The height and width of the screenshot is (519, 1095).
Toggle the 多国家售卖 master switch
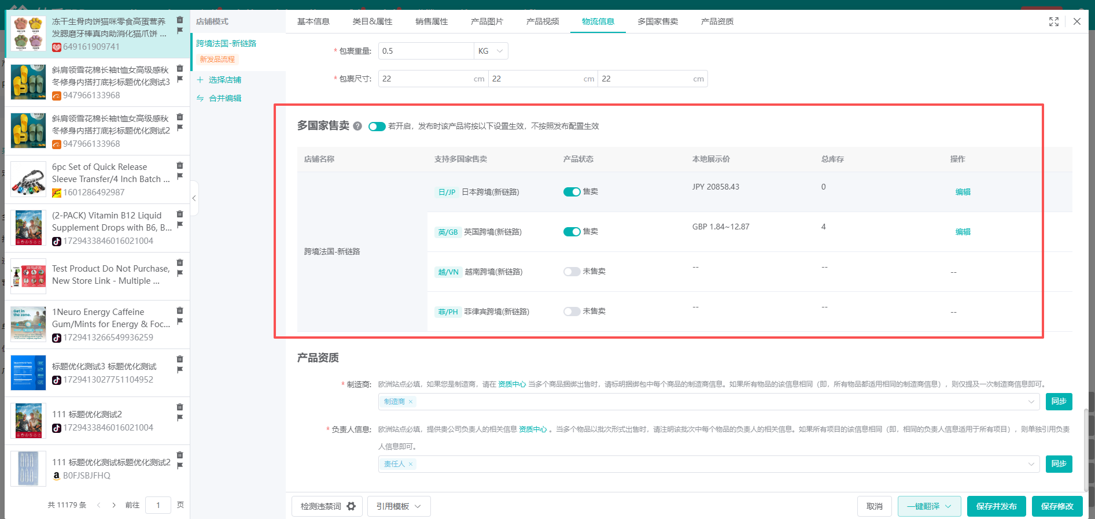click(x=377, y=127)
